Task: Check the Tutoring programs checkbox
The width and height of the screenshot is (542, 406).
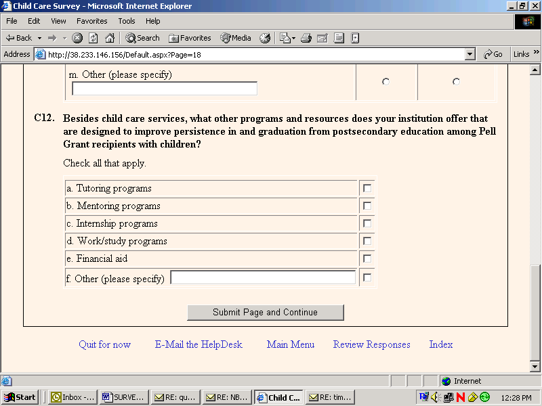Action: [367, 188]
